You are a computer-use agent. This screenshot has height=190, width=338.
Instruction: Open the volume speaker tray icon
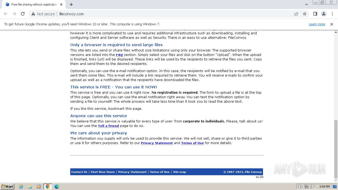click(300, 187)
